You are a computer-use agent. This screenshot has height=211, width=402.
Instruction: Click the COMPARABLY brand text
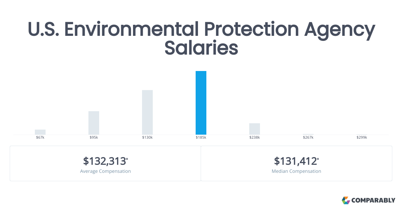point(373,201)
